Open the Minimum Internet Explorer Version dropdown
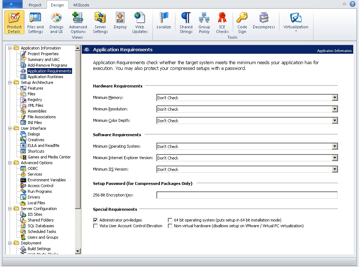This screenshot has width=359, height=267. pos(335,158)
